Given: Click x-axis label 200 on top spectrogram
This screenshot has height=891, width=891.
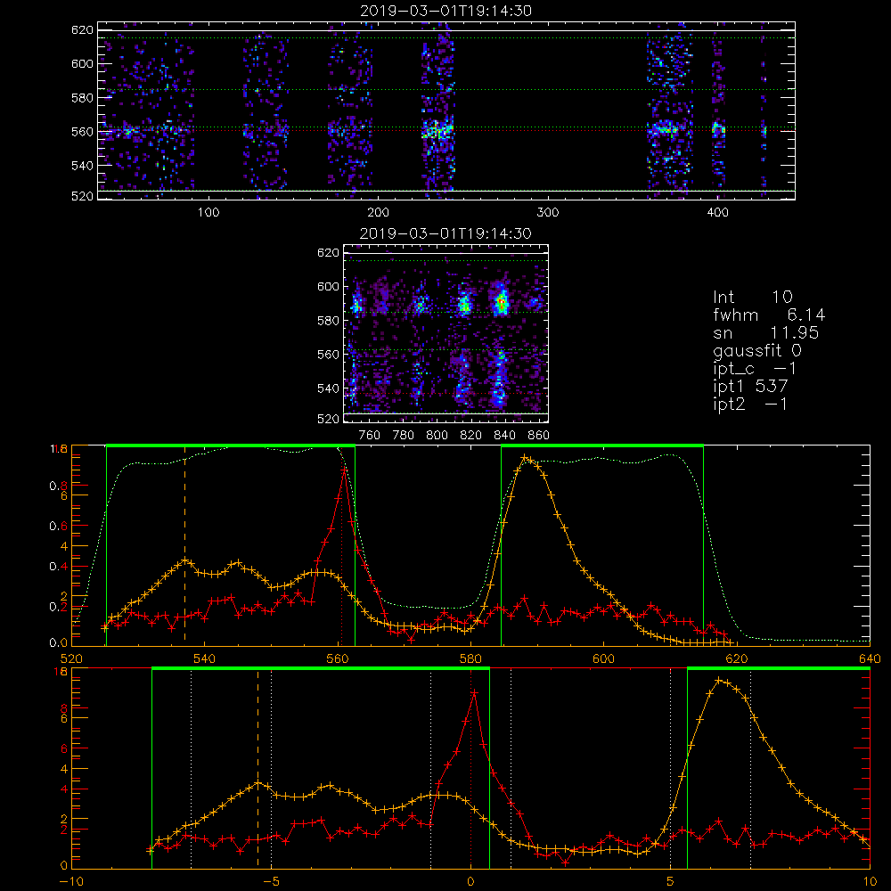Looking at the screenshot, I should 378,213.
